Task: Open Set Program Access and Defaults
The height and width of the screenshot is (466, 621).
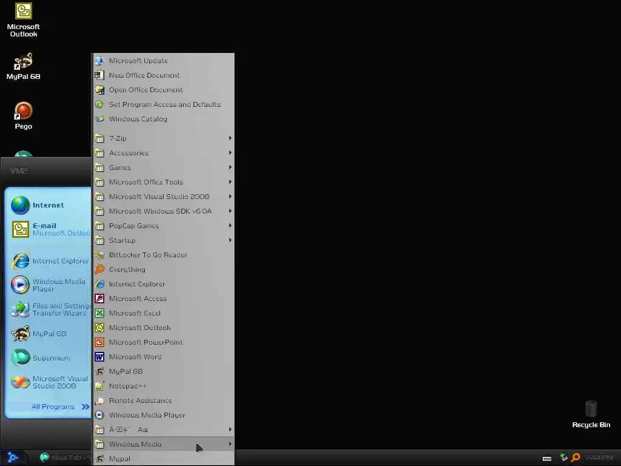Action: (164, 104)
